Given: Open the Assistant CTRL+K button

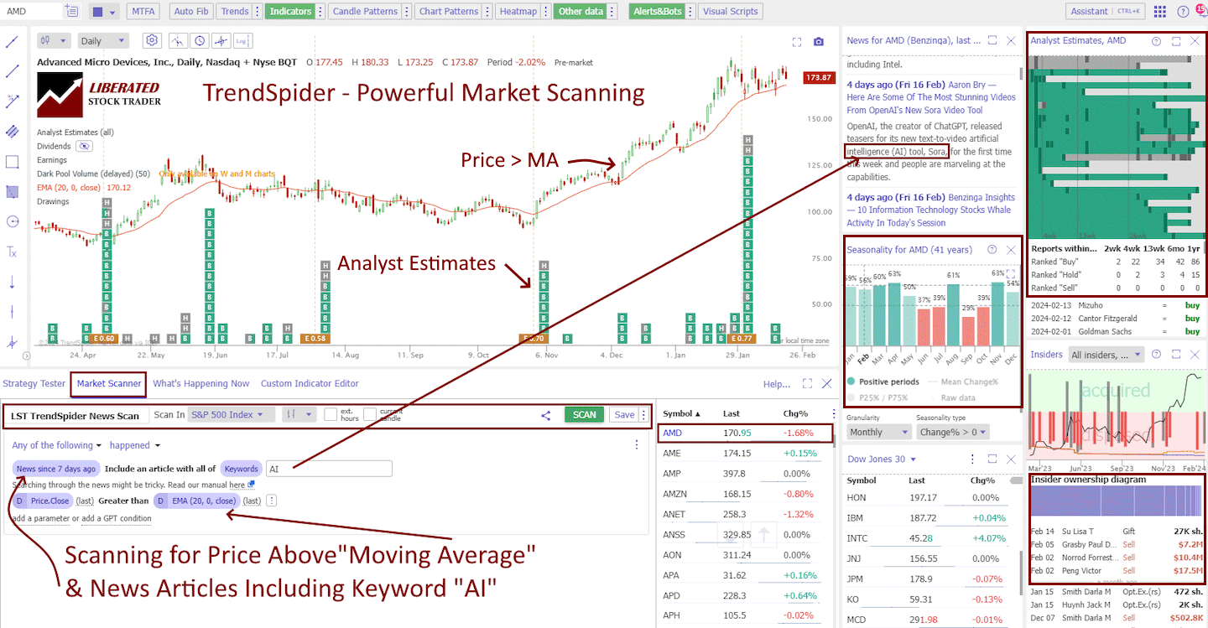Looking at the screenshot, I should click(x=1105, y=12).
